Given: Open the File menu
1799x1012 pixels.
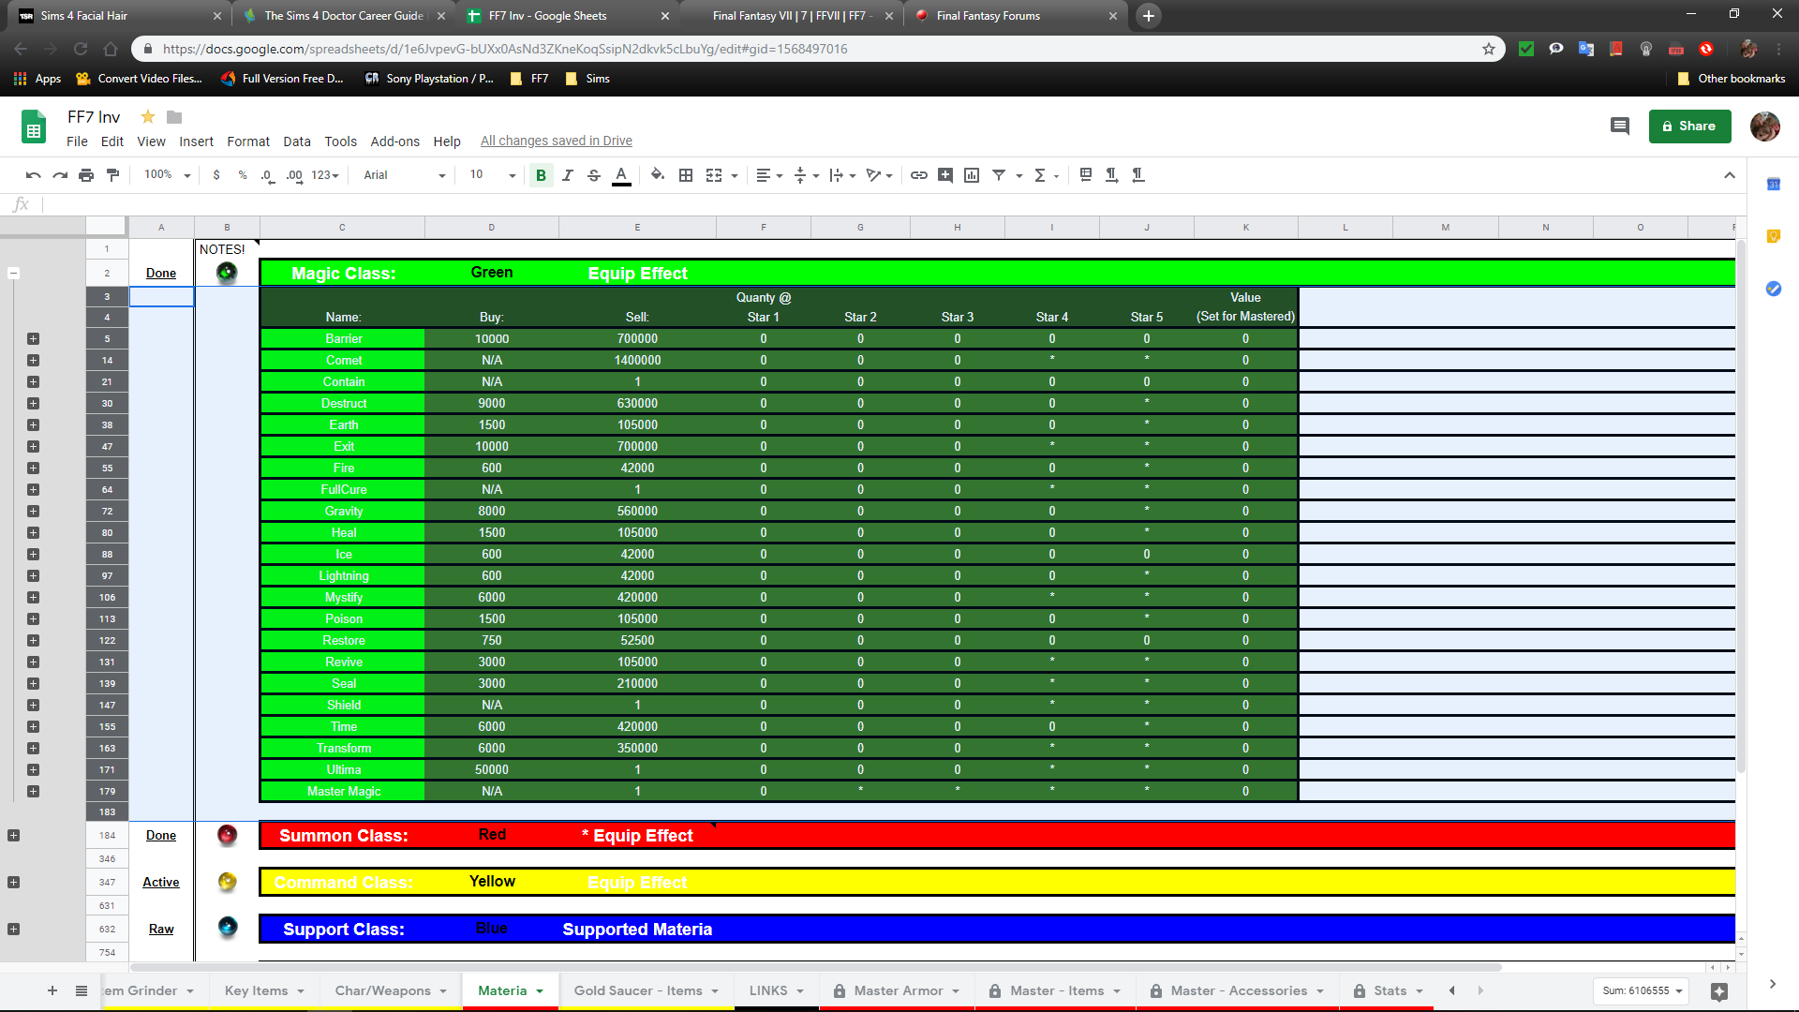Looking at the screenshot, I should pyautogui.click(x=77, y=141).
